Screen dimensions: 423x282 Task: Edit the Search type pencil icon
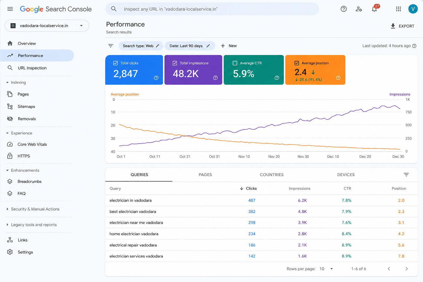[158, 46]
